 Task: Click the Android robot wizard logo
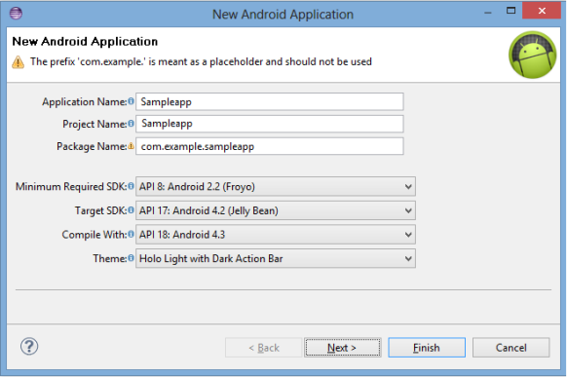click(x=533, y=55)
